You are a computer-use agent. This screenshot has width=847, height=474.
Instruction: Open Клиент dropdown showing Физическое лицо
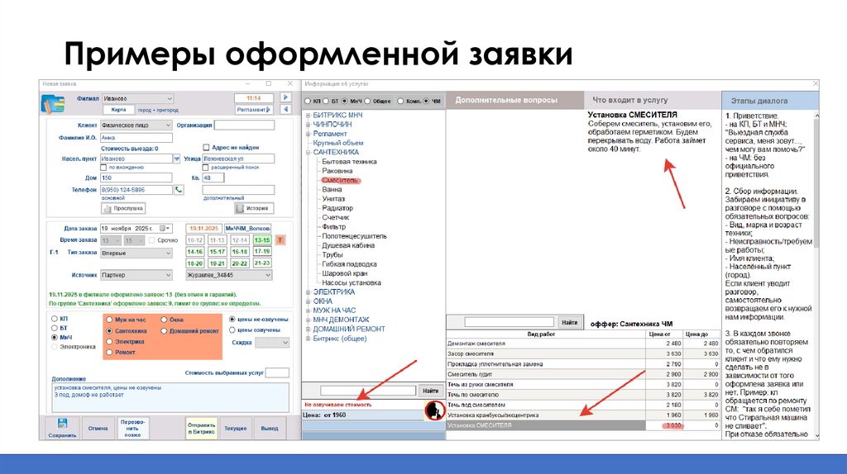[136, 125]
